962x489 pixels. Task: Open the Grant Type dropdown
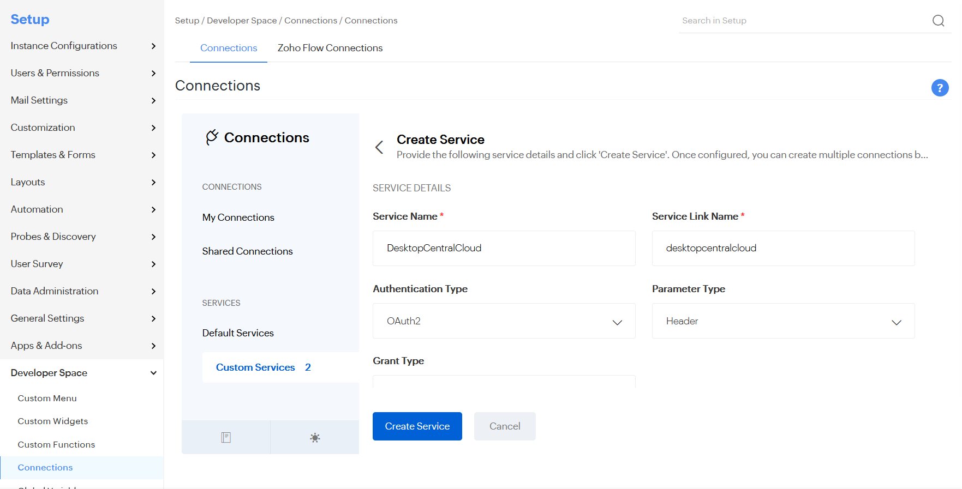(504, 382)
